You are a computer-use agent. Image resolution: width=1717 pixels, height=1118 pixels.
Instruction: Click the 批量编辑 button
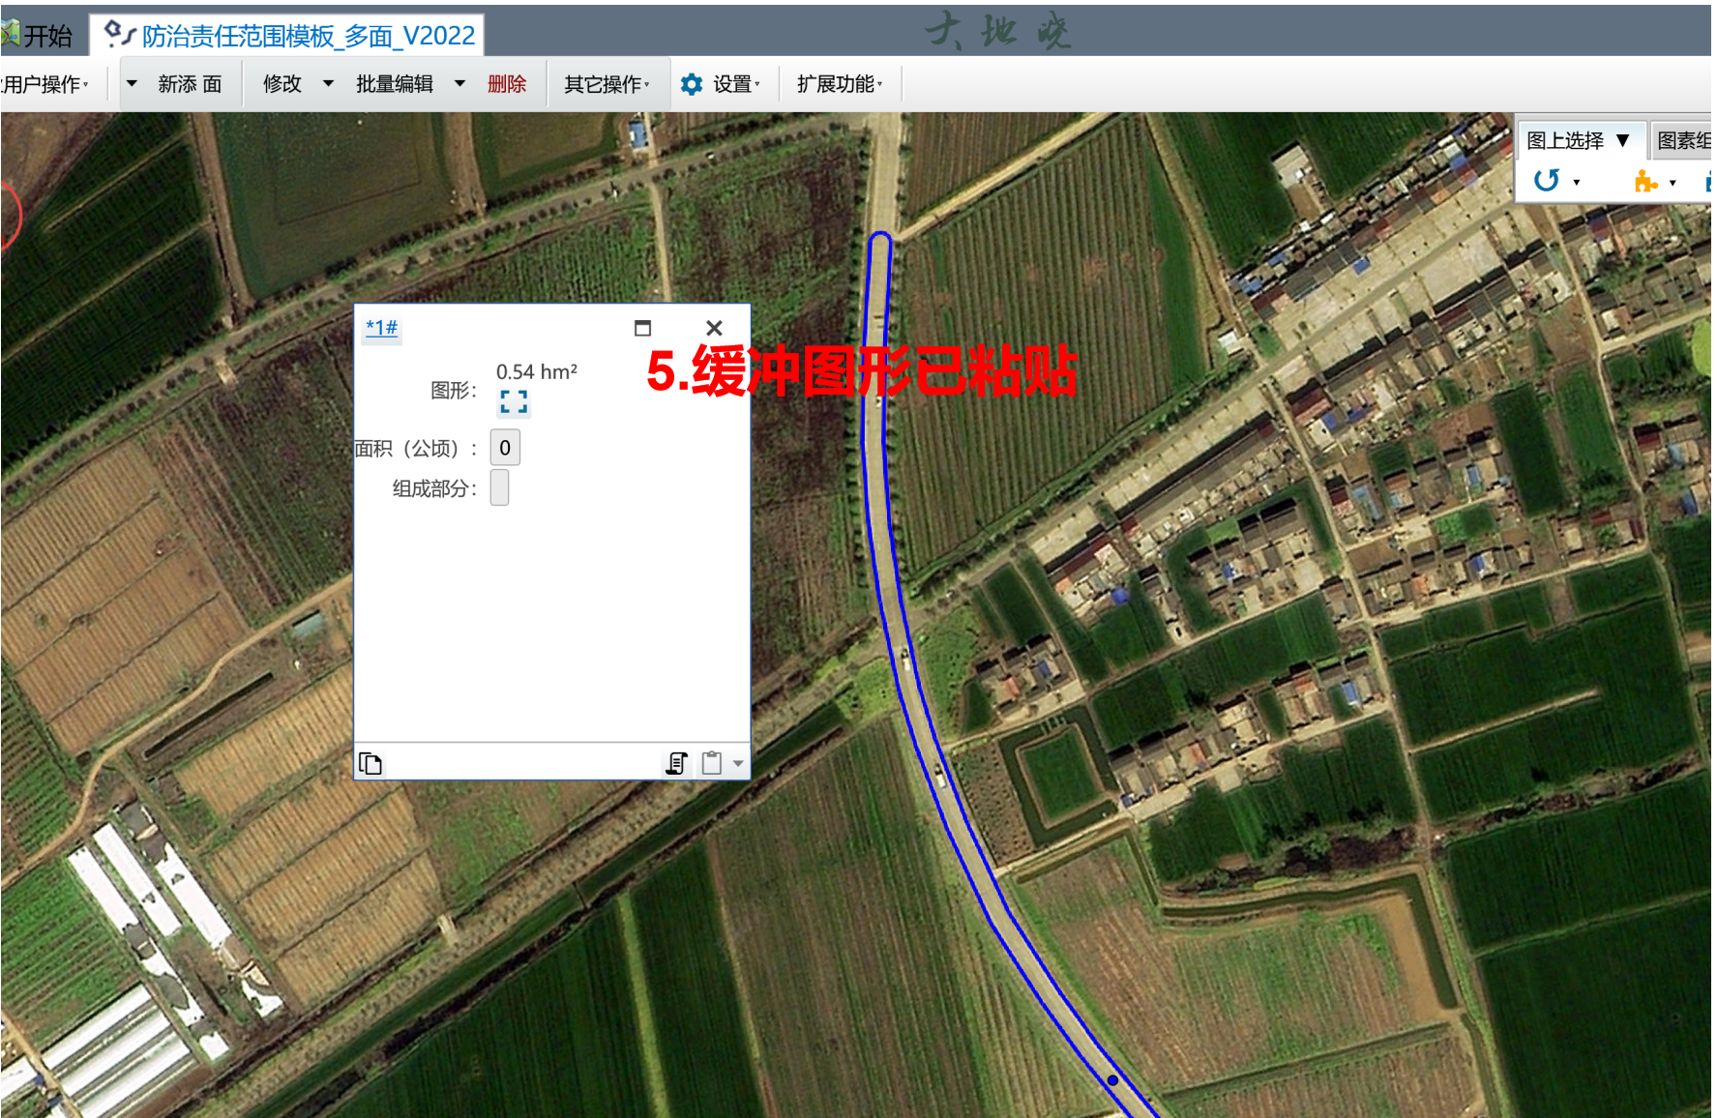click(395, 85)
